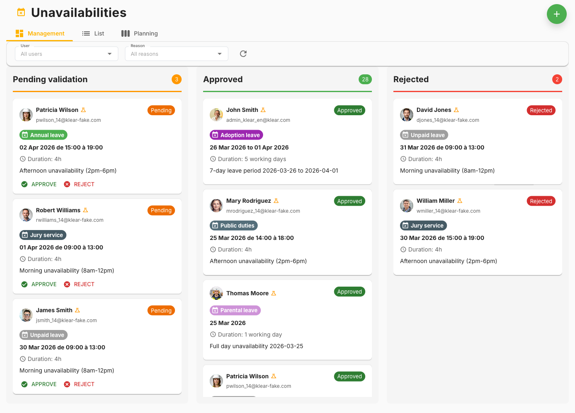Click the red cross icon before REJECT on Patricia Wilson's card
This screenshot has height=413, width=575.
point(67,184)
